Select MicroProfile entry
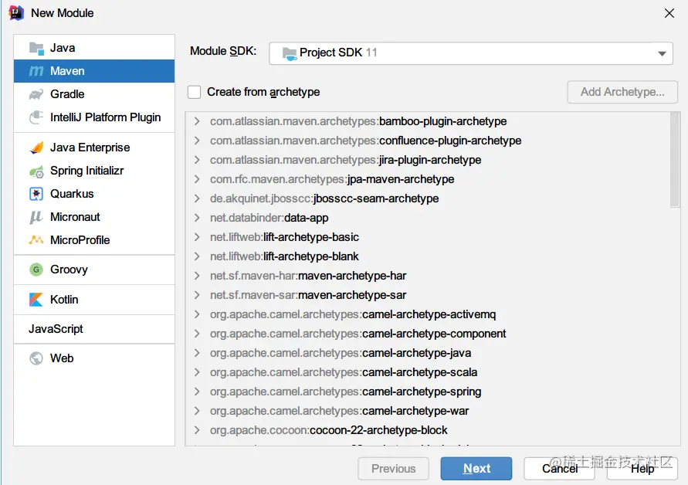 (94, 240)
